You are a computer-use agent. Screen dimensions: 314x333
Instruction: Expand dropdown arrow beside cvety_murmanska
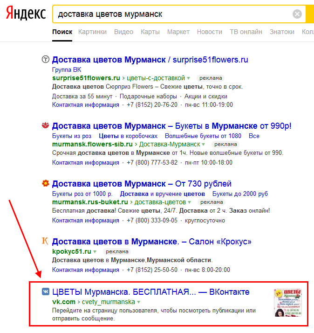point(138,302)
